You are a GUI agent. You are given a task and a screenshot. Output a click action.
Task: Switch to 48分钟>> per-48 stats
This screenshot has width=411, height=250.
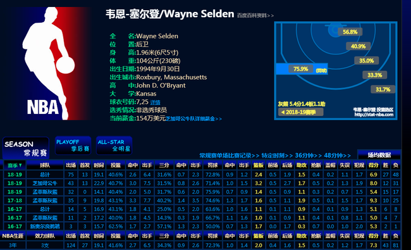(337, 155)
